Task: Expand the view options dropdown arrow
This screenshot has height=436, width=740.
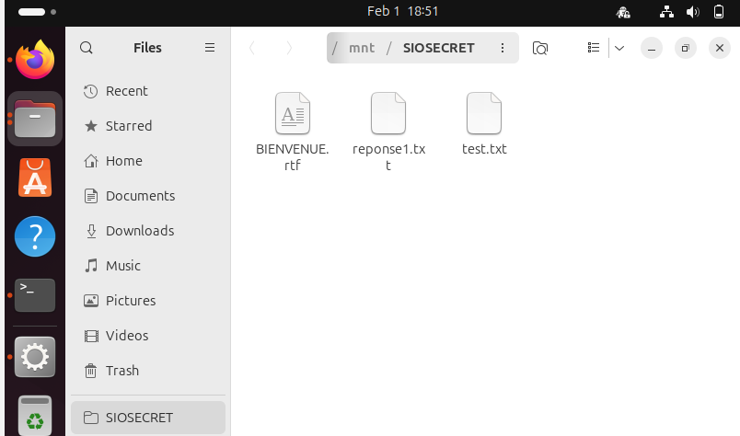Action: click(619, 48)
